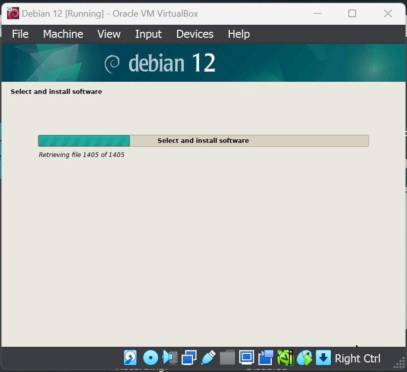This screenshot has height=372, width=407.
Task: Click the mouse integration status icon
Action: [304, 358]
